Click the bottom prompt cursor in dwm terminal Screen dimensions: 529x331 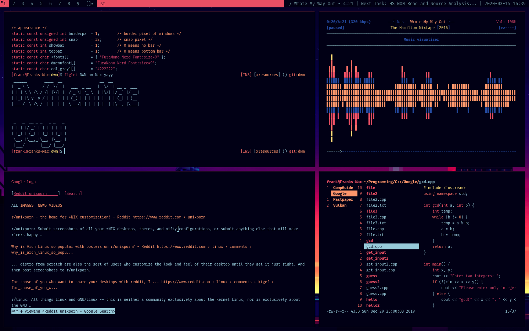tap(65, 151)
